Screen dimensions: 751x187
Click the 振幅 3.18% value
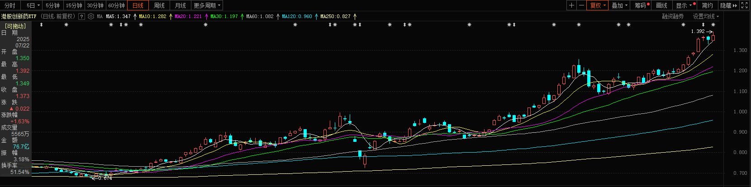click(x=22, y=159)
